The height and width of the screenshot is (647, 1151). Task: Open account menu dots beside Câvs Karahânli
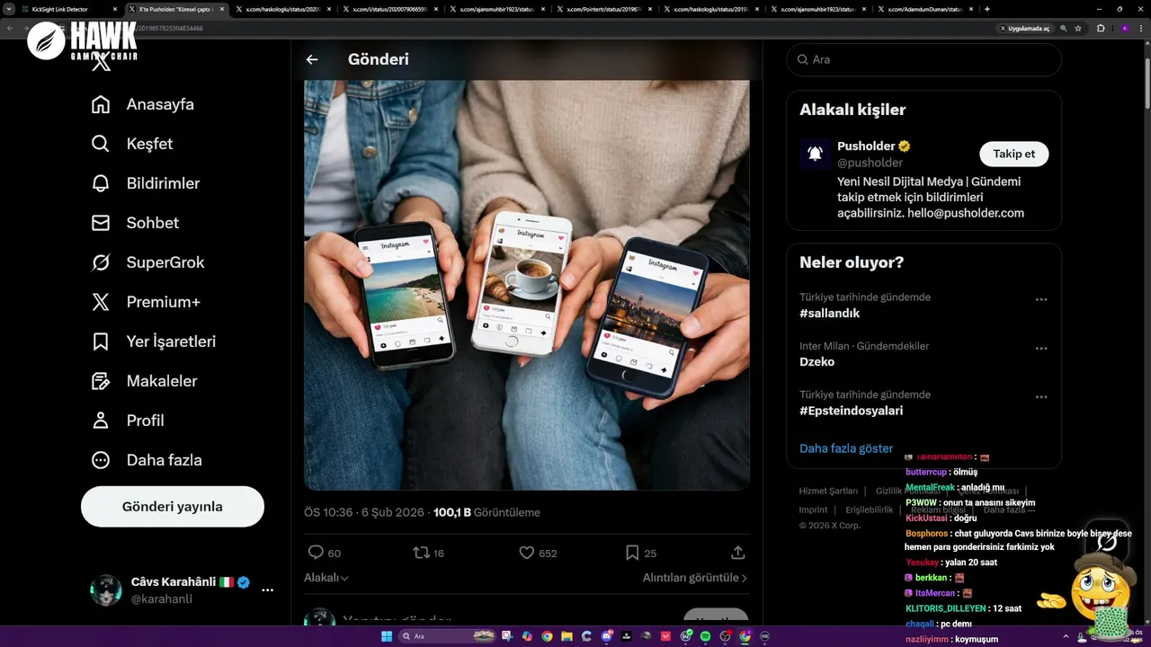pyautogui.click(x=267, y=590)
